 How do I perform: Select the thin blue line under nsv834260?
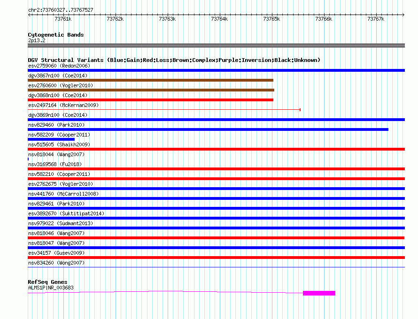pos(216,267)
